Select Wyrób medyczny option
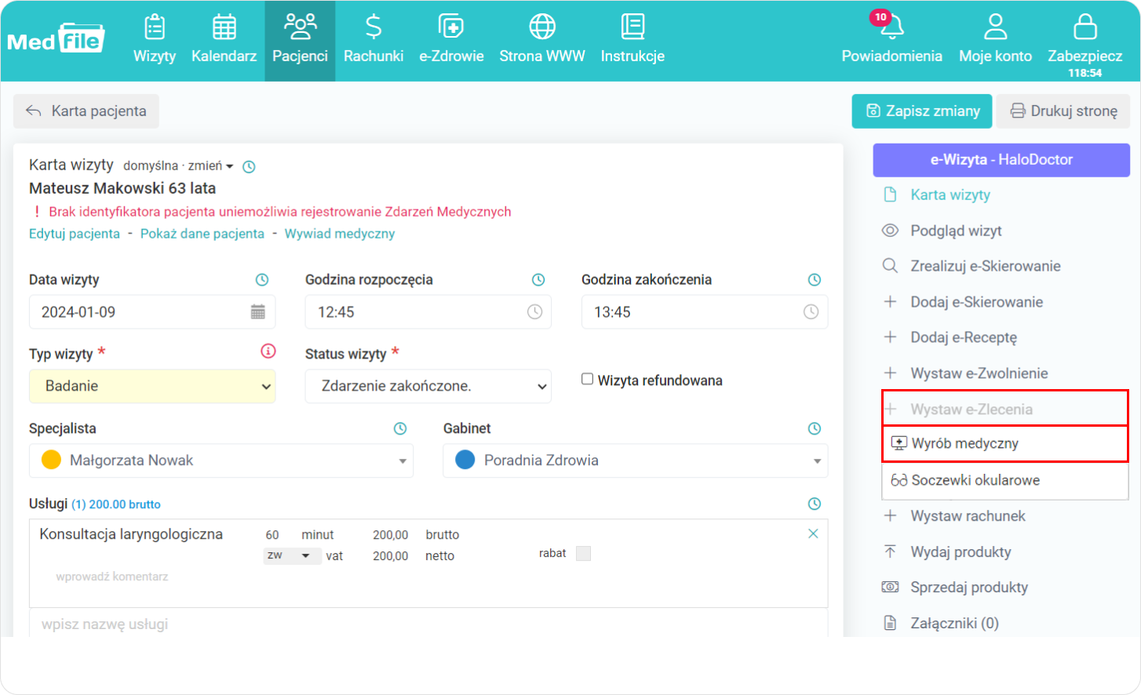This screenshot has height=695, width=1141. click(x=1005, y=444)
